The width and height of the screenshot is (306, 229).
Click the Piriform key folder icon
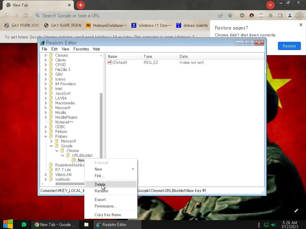(51, 131)
